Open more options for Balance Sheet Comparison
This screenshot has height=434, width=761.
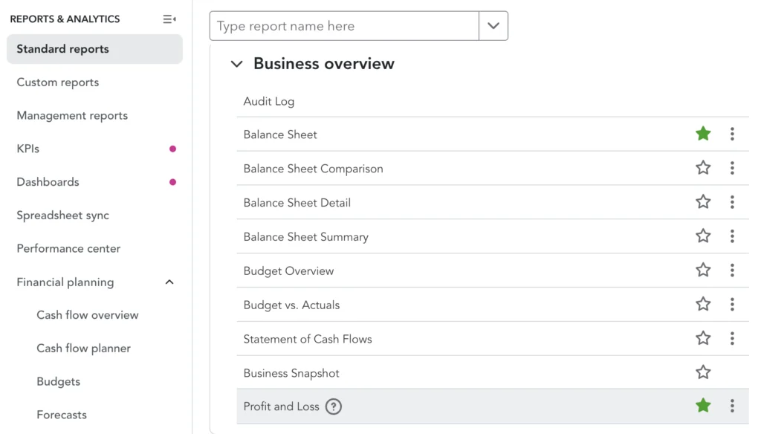(732, 168)
